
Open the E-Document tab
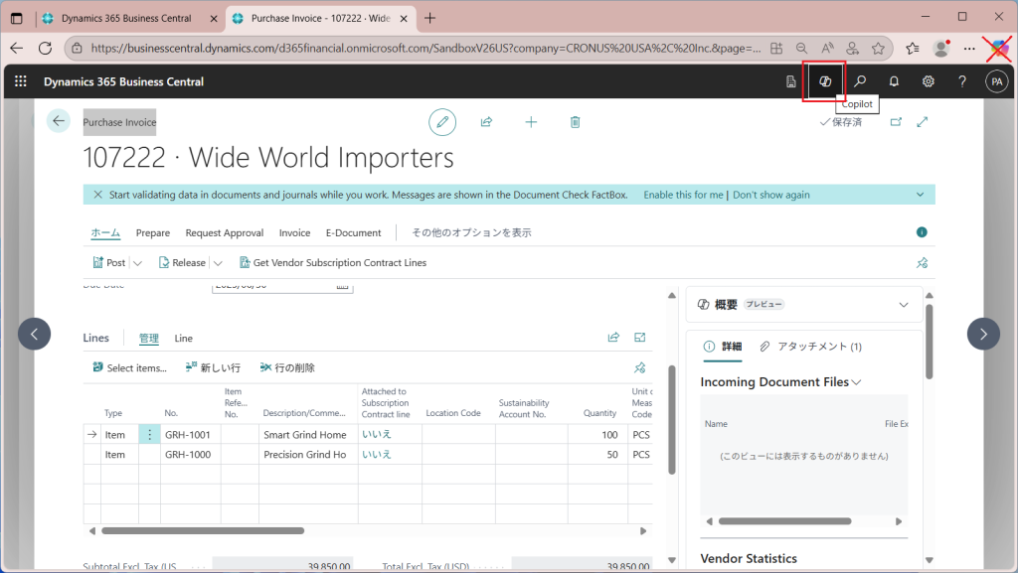point(353,232)
